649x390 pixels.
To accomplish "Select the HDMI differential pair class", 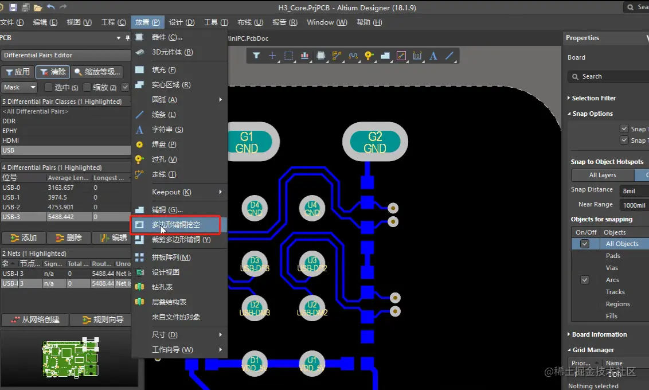I will [66, 141].
